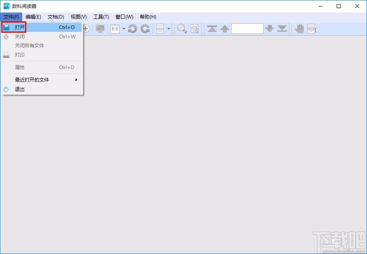This screenshot has width=367, height=254.
Task: Click the page number input field
Action: click(247, 29)
